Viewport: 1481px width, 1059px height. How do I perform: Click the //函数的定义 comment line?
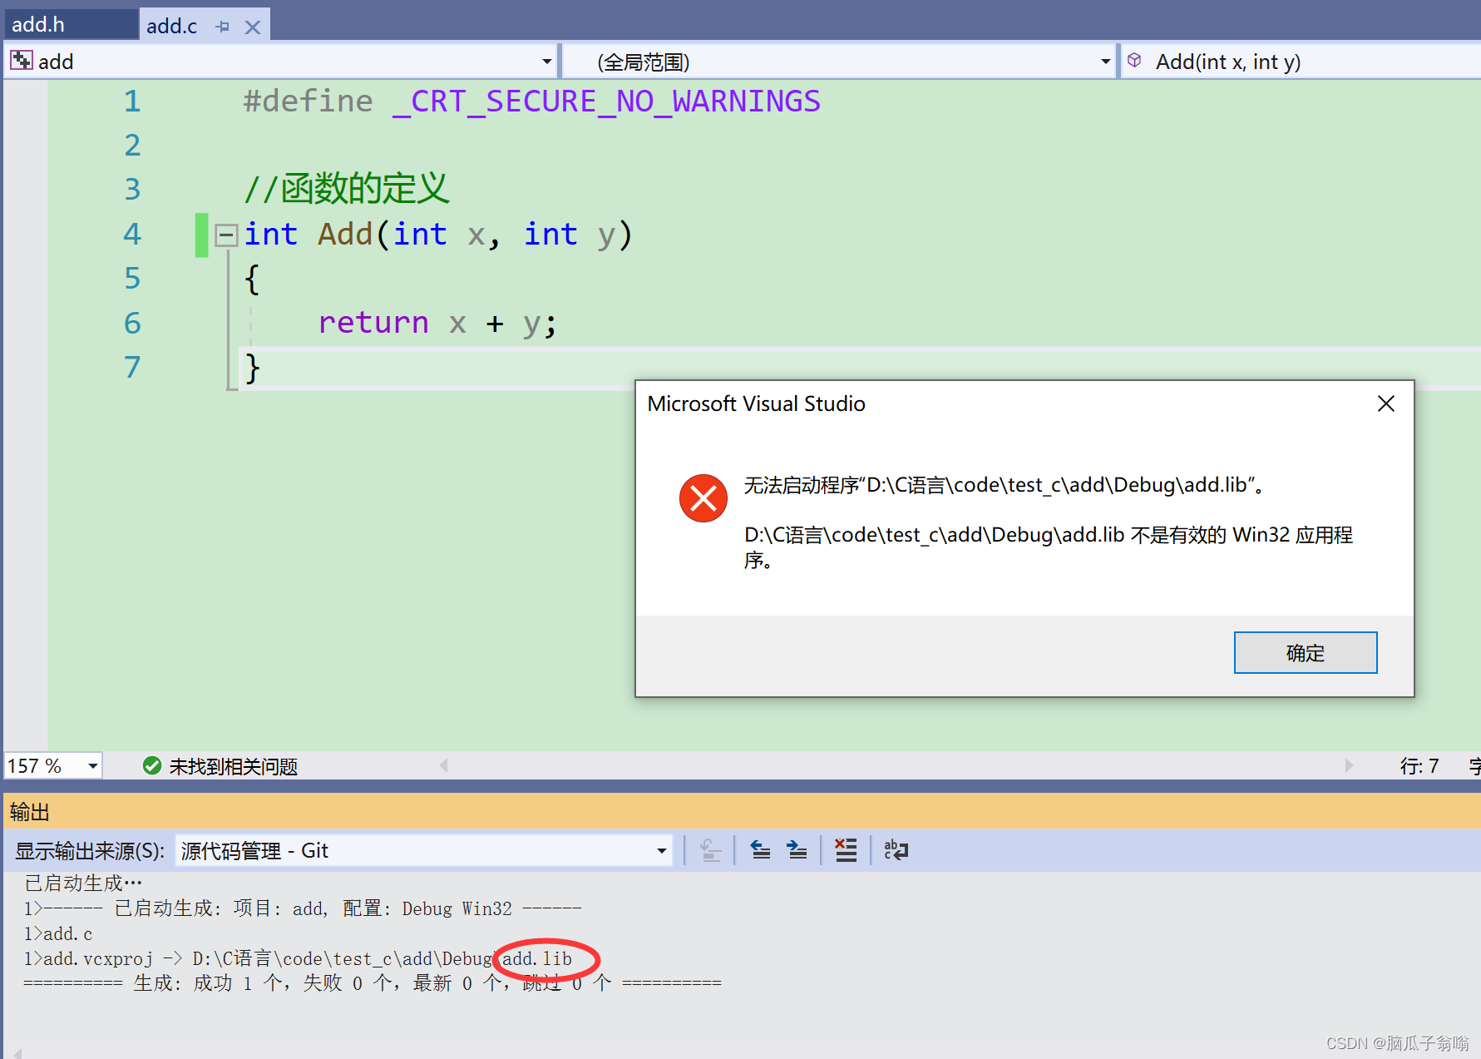pos(346,189)
